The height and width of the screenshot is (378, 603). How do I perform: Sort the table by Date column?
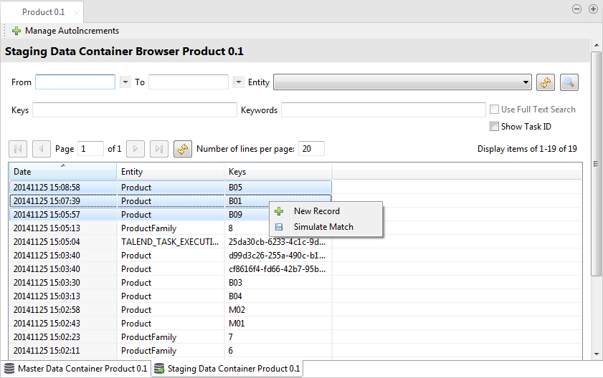62,172
